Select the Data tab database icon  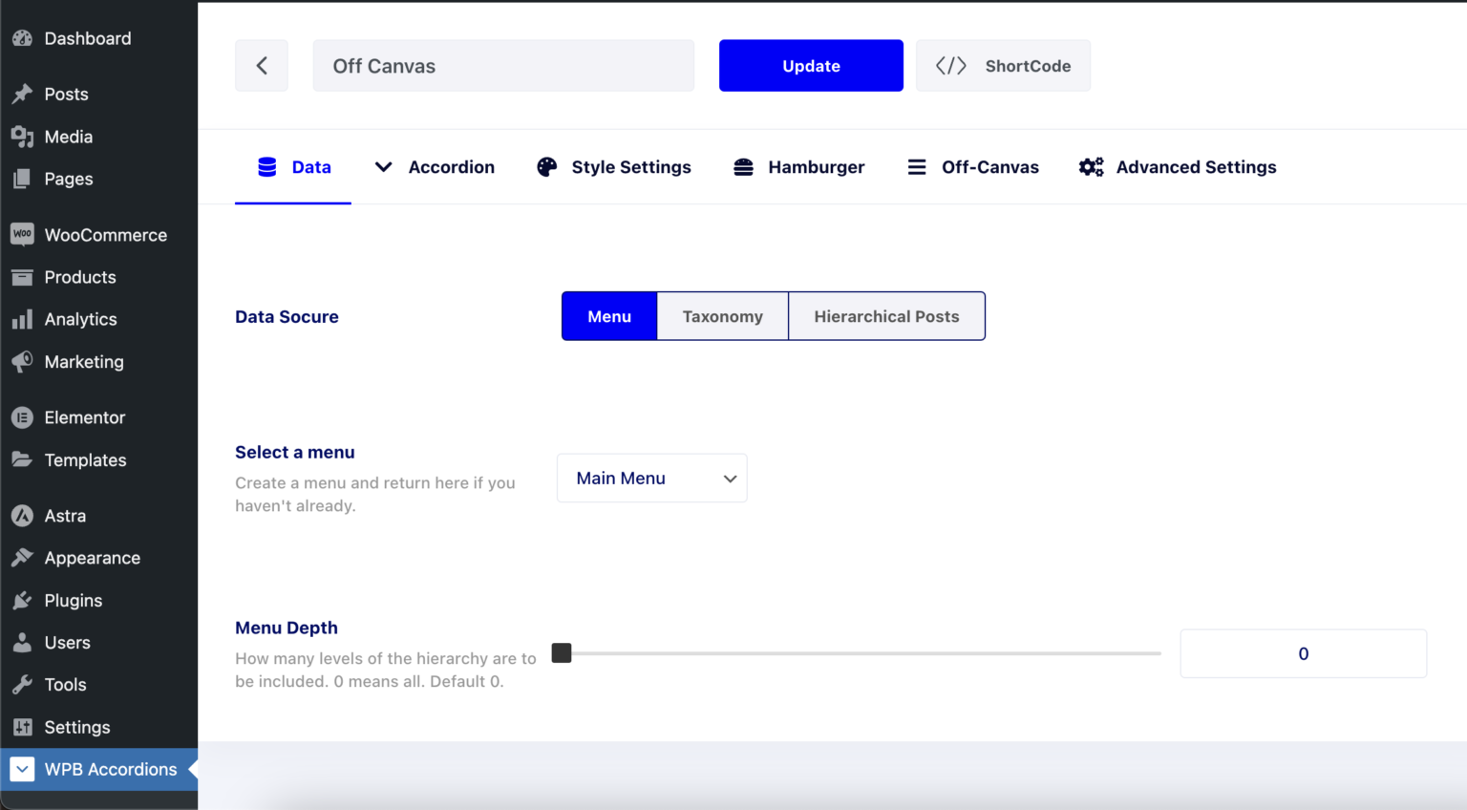266,165
